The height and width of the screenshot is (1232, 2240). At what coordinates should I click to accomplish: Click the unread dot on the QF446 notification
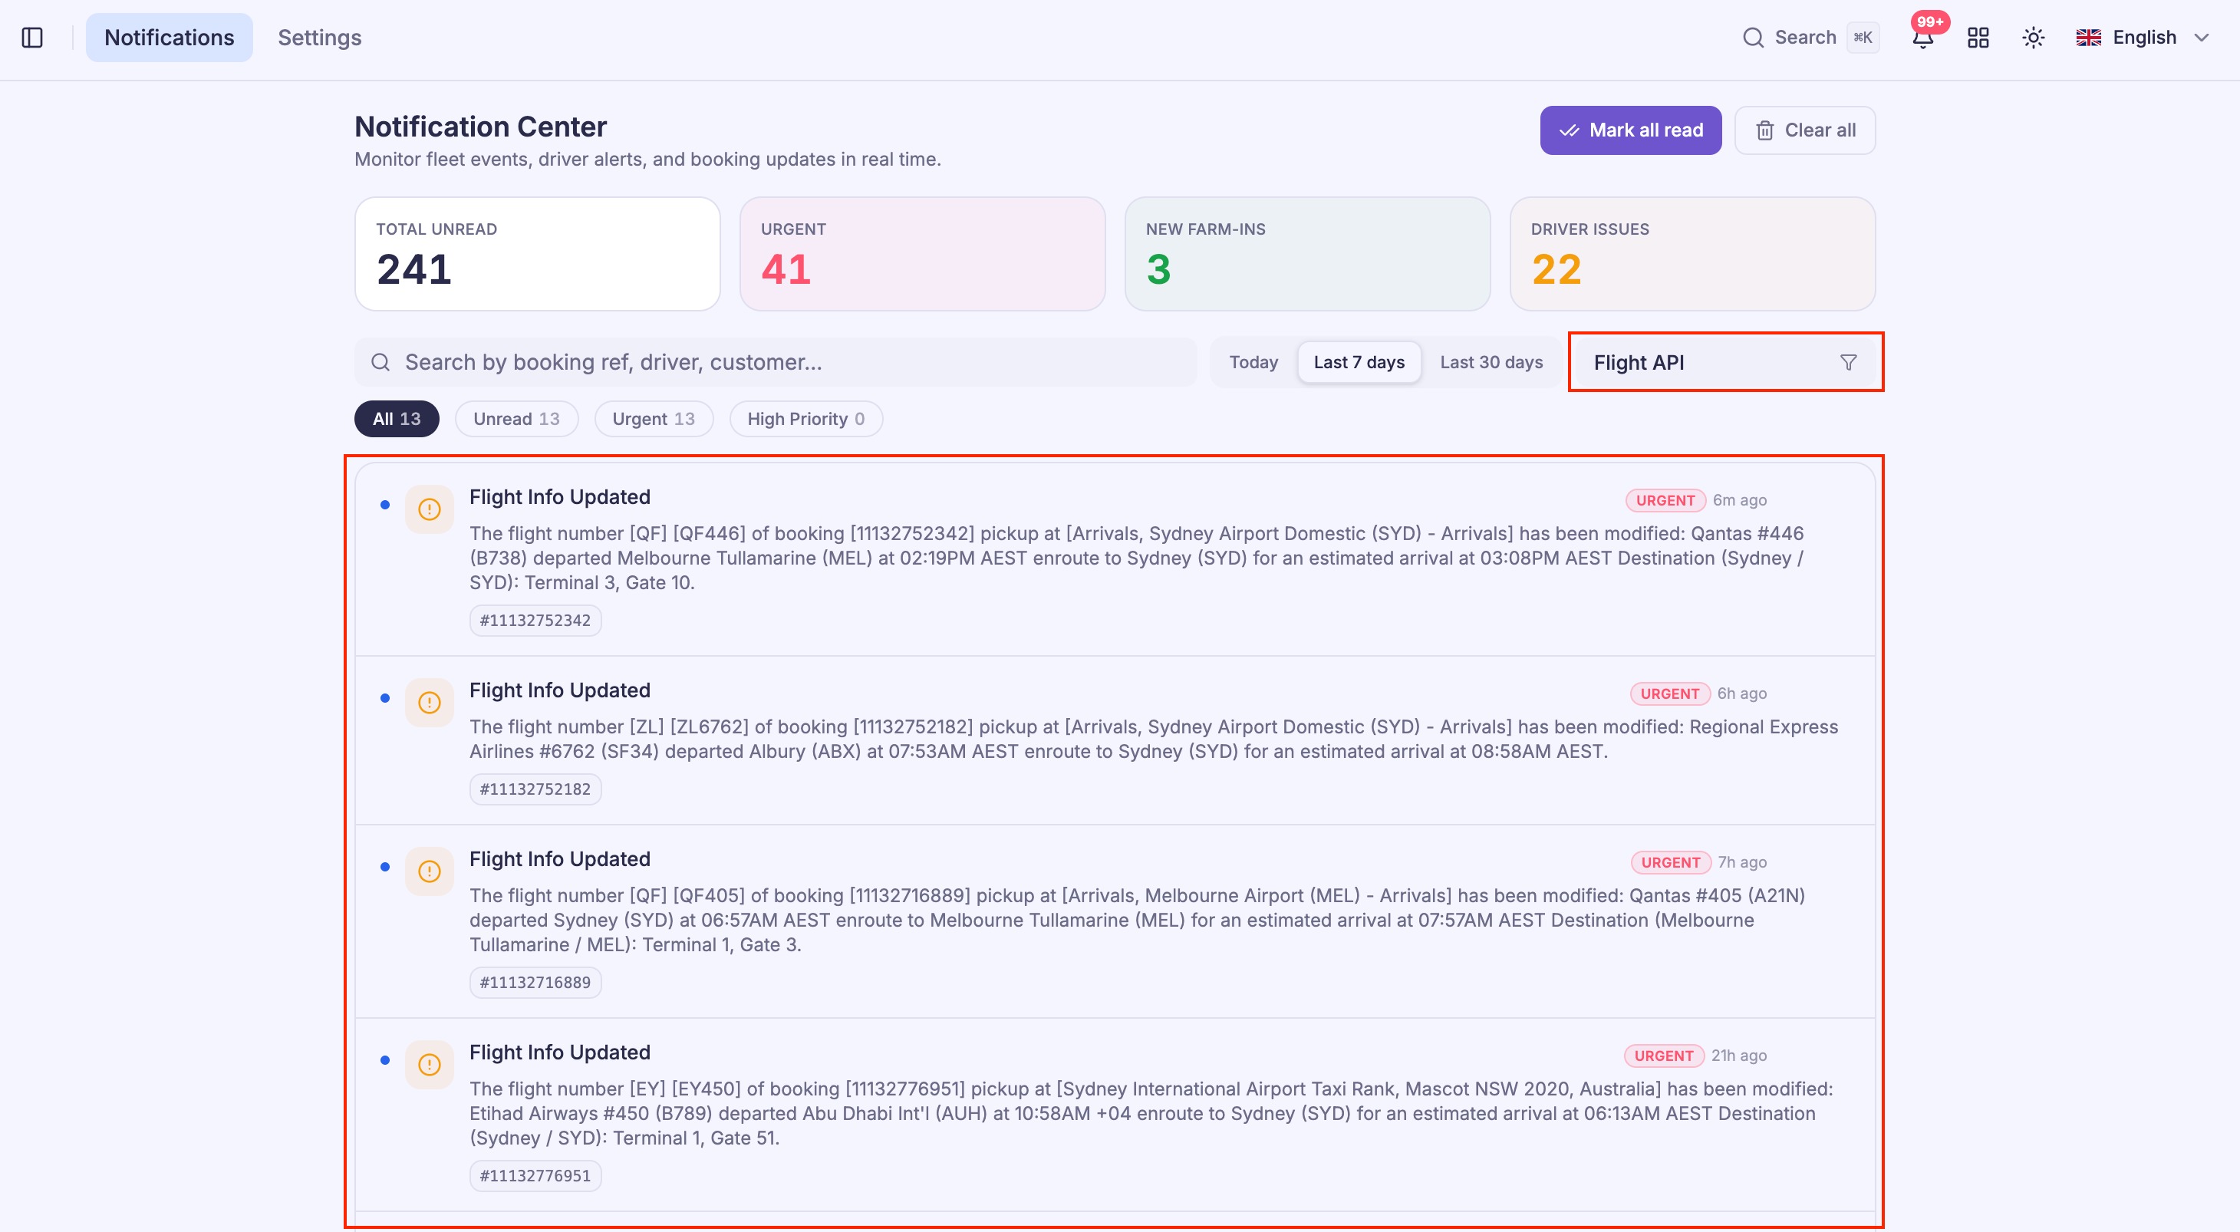[385, 505]
